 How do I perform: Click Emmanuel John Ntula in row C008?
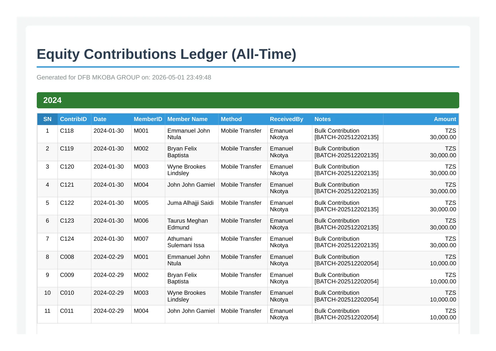189,260
